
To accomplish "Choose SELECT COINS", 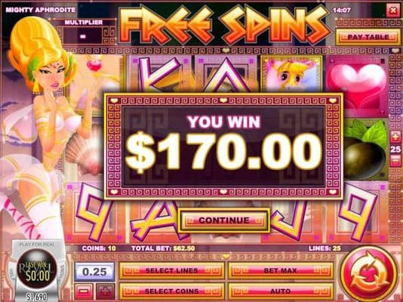I will pyautogui.click(x=171, y=291).
